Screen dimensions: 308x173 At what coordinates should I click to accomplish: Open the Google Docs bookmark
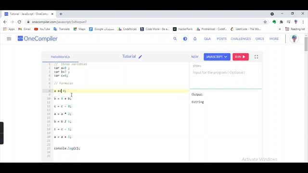(x=102, y=29)
